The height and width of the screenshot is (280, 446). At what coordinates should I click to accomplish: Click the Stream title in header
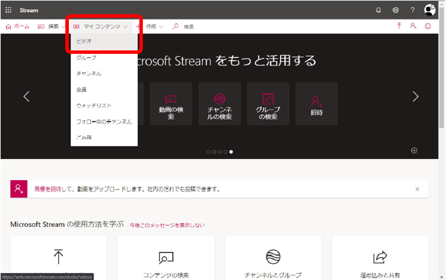pyautogui.click(x=29, y=10)
